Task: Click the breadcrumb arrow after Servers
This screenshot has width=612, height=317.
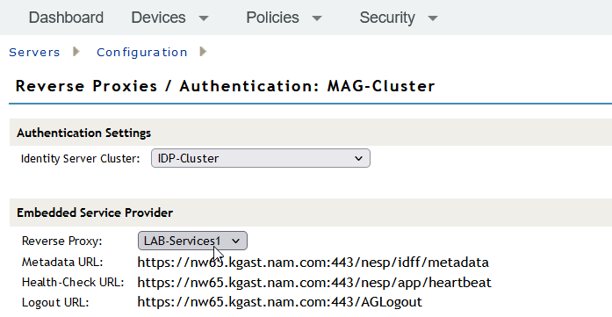Action: click(x=76, y=52)
